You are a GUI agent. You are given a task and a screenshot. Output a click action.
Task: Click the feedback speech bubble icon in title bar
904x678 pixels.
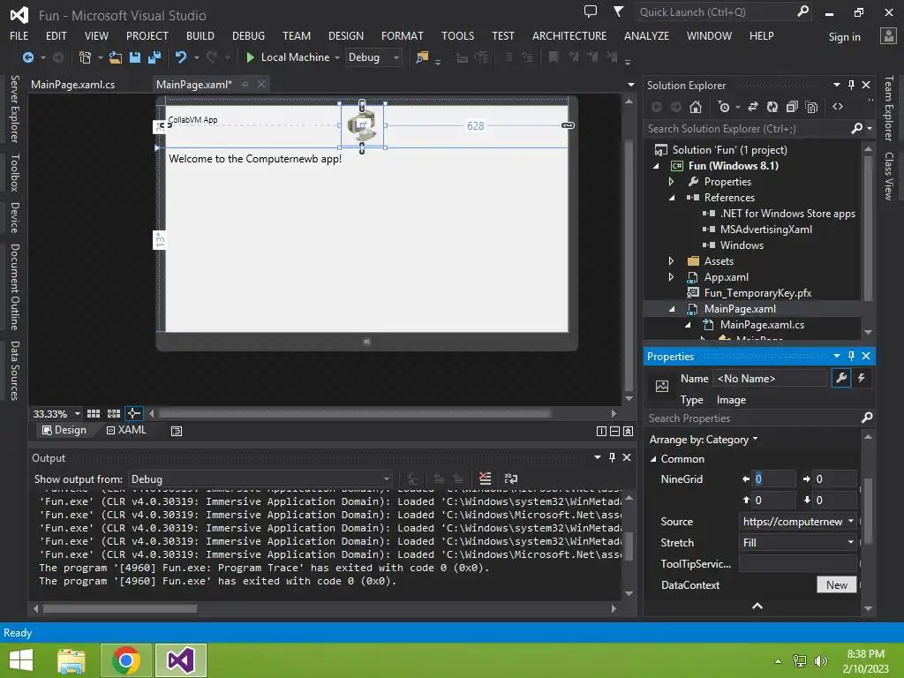point(591,11)
